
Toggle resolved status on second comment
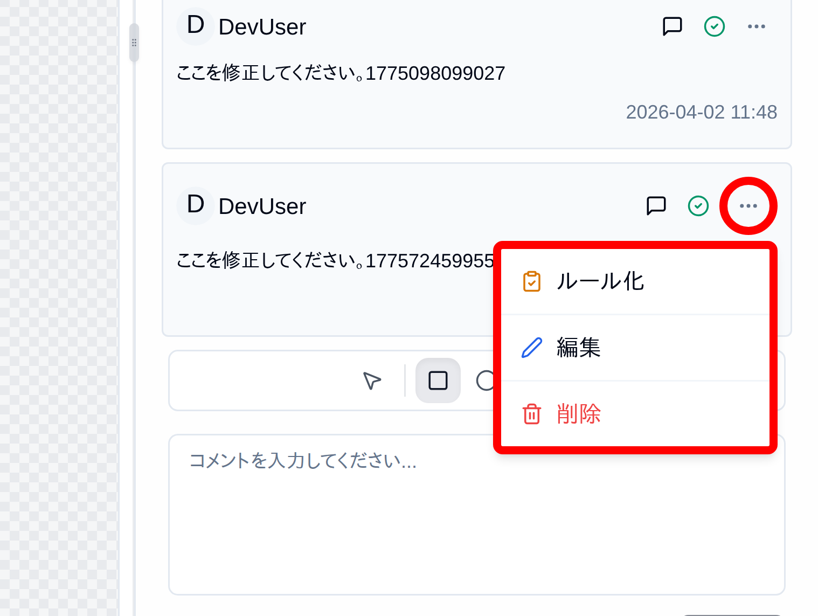click(x=698, y=206)
